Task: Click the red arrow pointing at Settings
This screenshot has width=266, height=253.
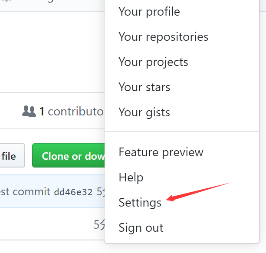Action: tap(198, 192)
